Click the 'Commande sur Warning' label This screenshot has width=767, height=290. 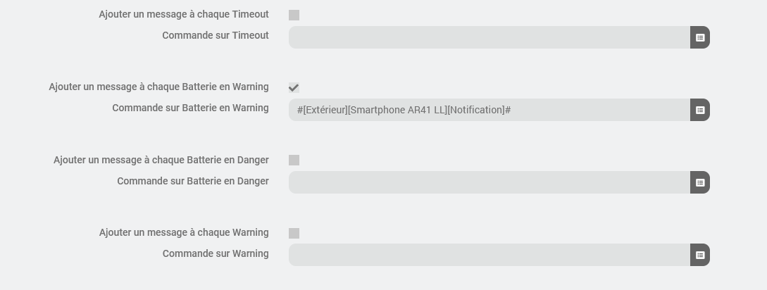pos(216,253)
